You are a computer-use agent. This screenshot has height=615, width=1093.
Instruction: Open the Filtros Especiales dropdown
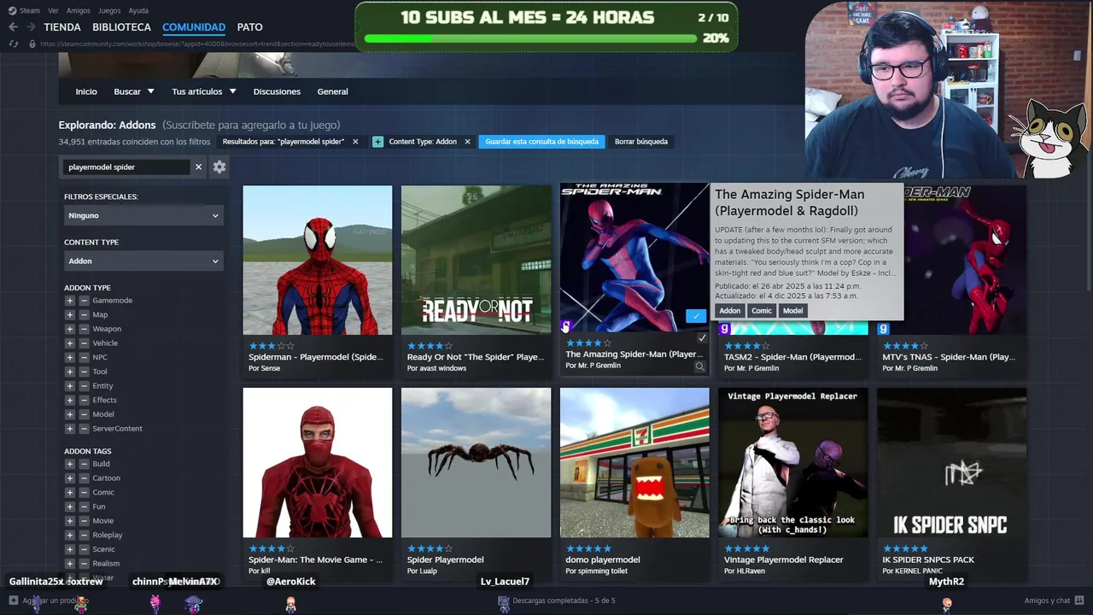[x=143, y=216]
